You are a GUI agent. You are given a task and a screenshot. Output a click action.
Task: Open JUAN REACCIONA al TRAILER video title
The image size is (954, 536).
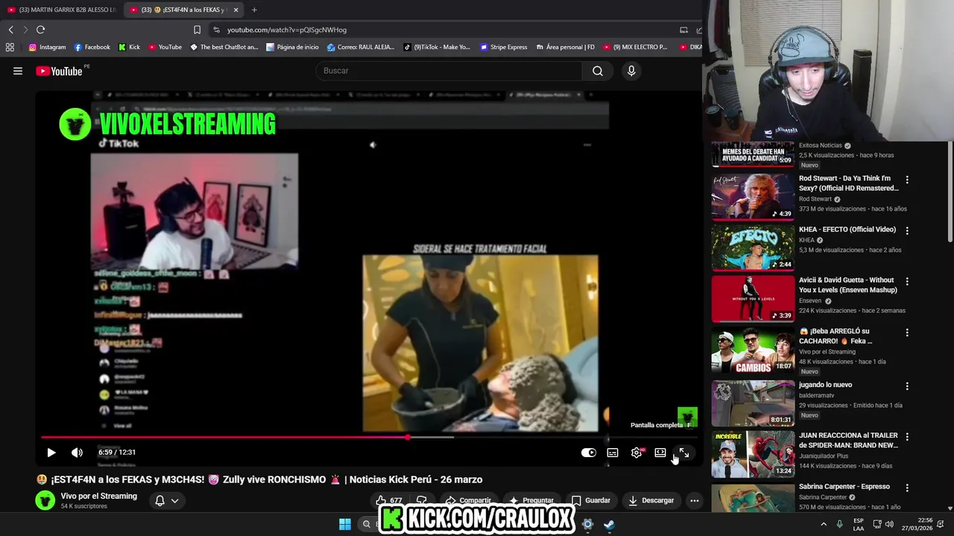(x=848, y=440)
